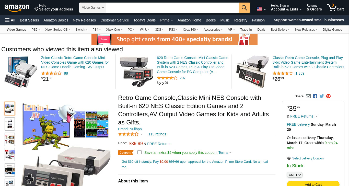The image size is (349, 186).
Task: Pin this product on Pinterest
Action: click(329, 96)
